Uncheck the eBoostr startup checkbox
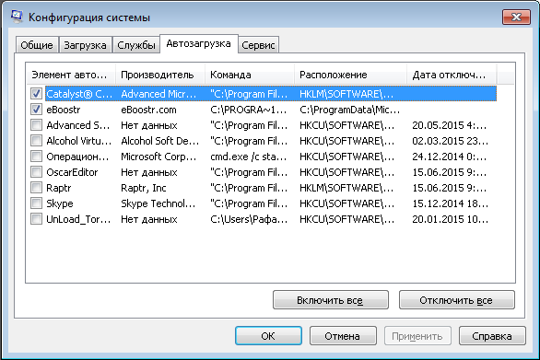Viewport: 540px width, 360px height. [36, 110]
